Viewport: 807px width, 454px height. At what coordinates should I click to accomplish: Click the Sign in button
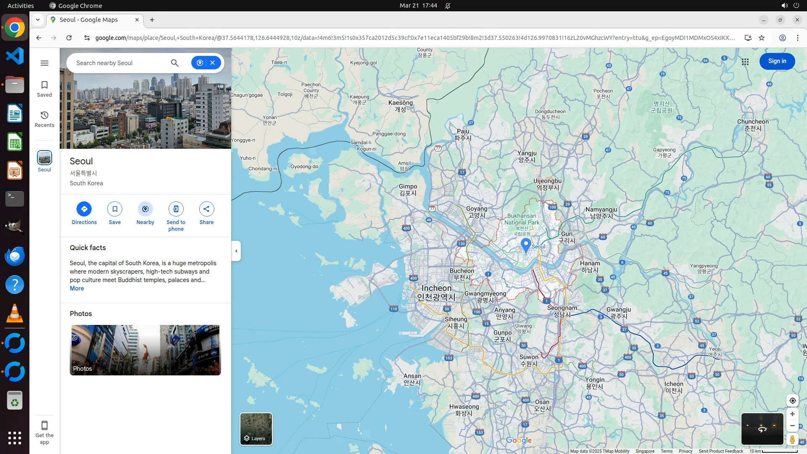coord(777,61)
